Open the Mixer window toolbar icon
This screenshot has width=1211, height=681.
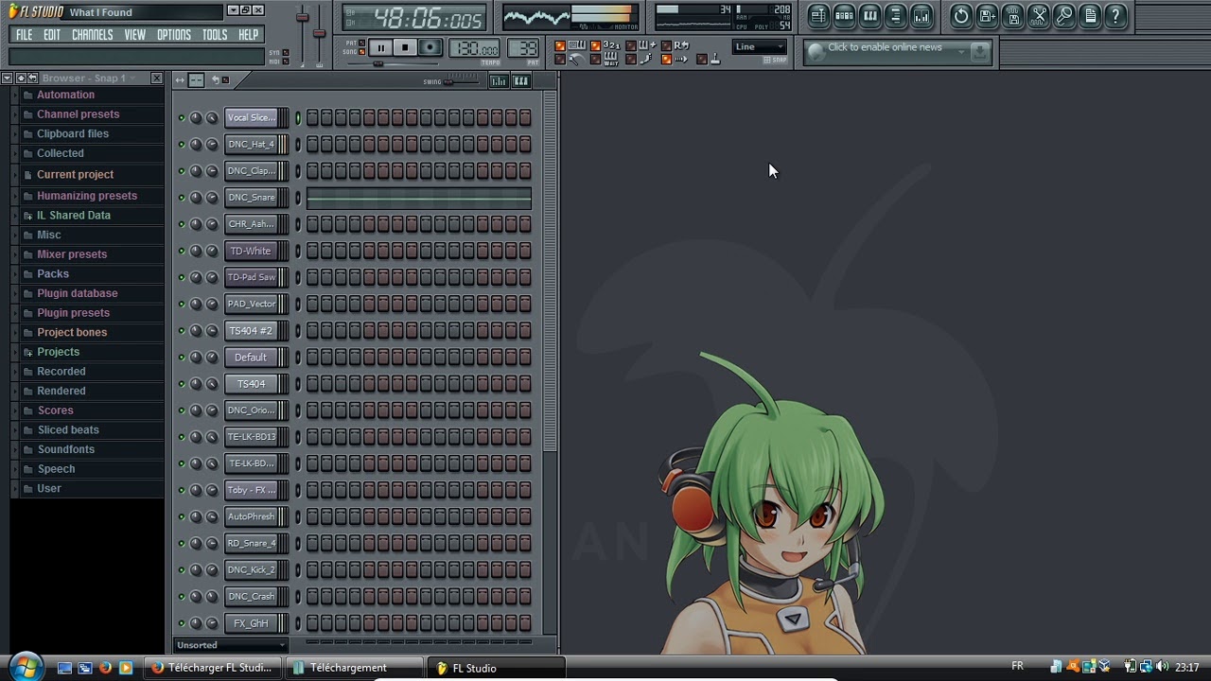pyautogui.click(x=921, y=15)
